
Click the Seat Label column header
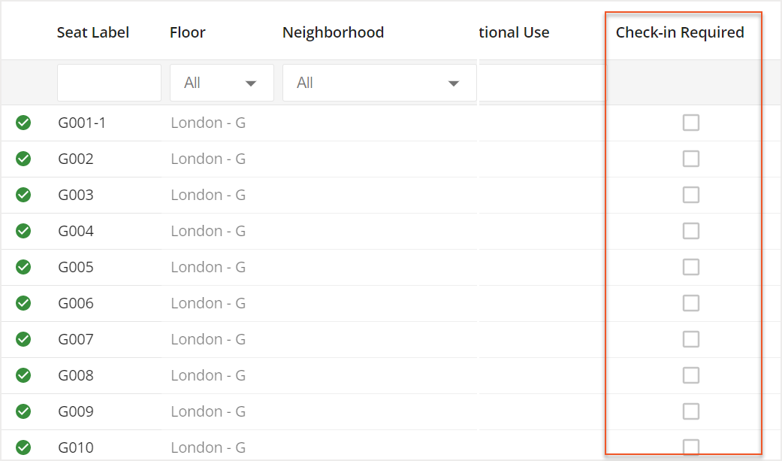92,32
